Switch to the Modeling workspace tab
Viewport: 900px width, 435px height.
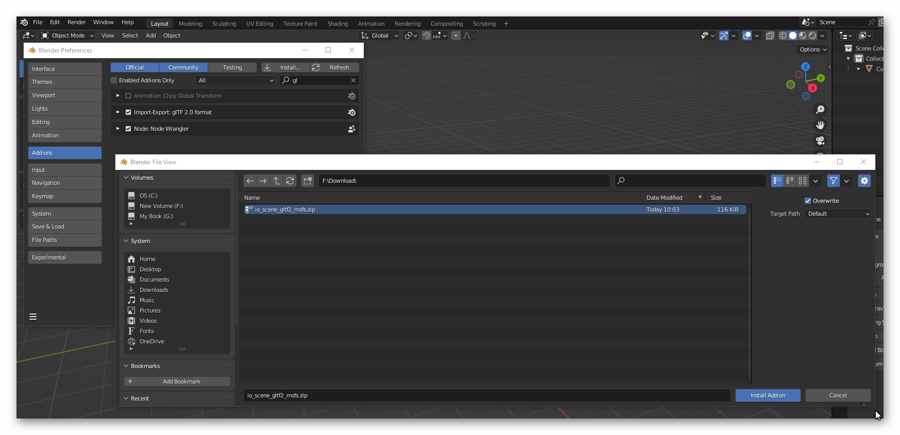(x=190, y=24)
